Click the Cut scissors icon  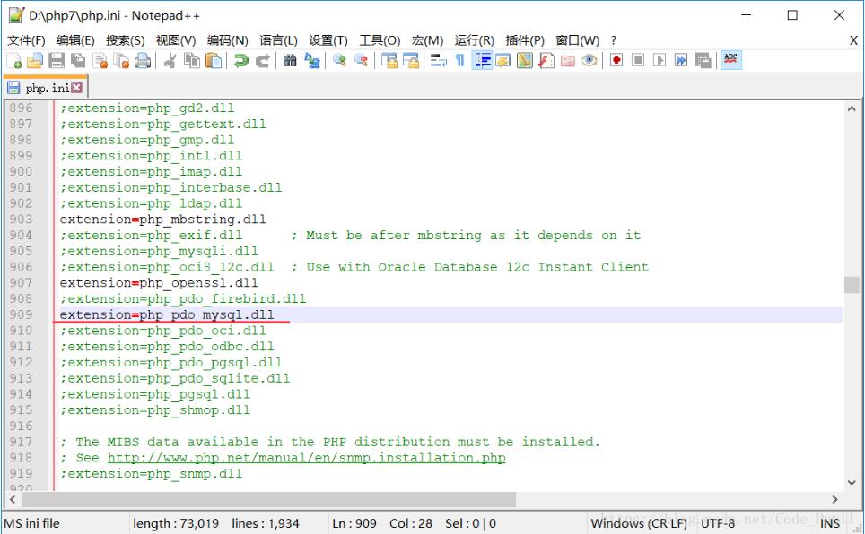pyautogui.click(x=170, y=60)
